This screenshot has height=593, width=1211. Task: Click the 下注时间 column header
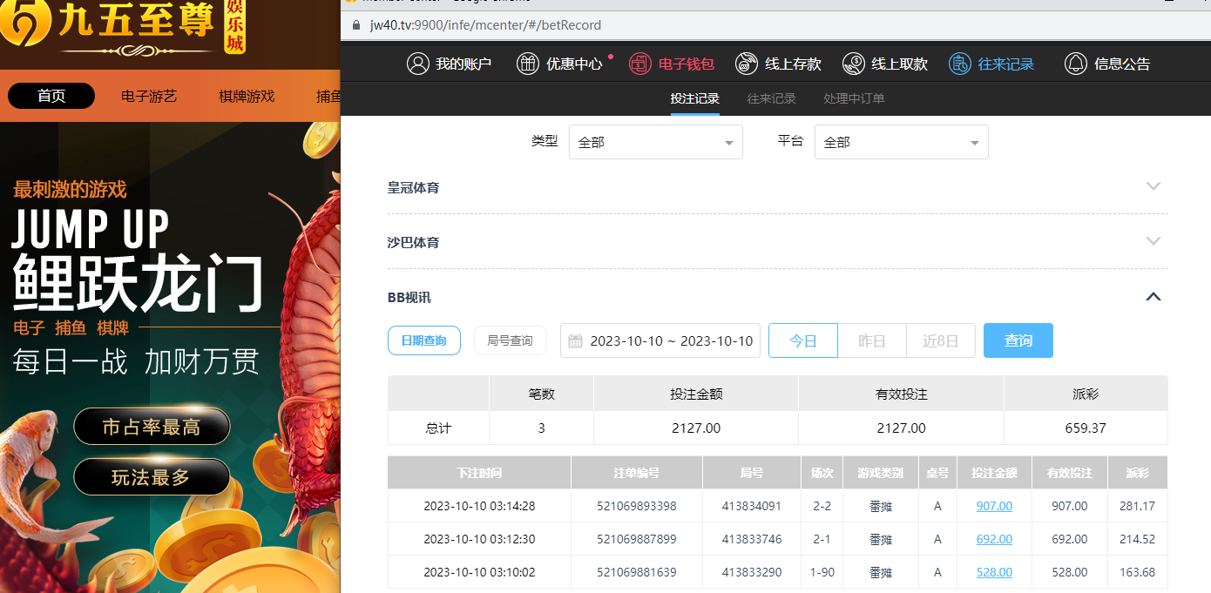coord(479,473)
